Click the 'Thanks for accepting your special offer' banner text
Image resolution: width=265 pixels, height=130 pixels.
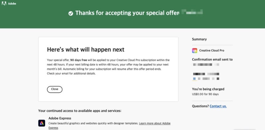(127, 13)
